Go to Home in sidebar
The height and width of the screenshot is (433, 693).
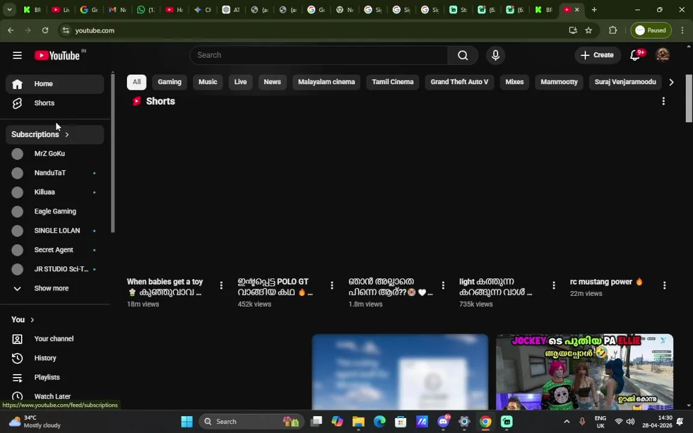click(x=55, y=84)
